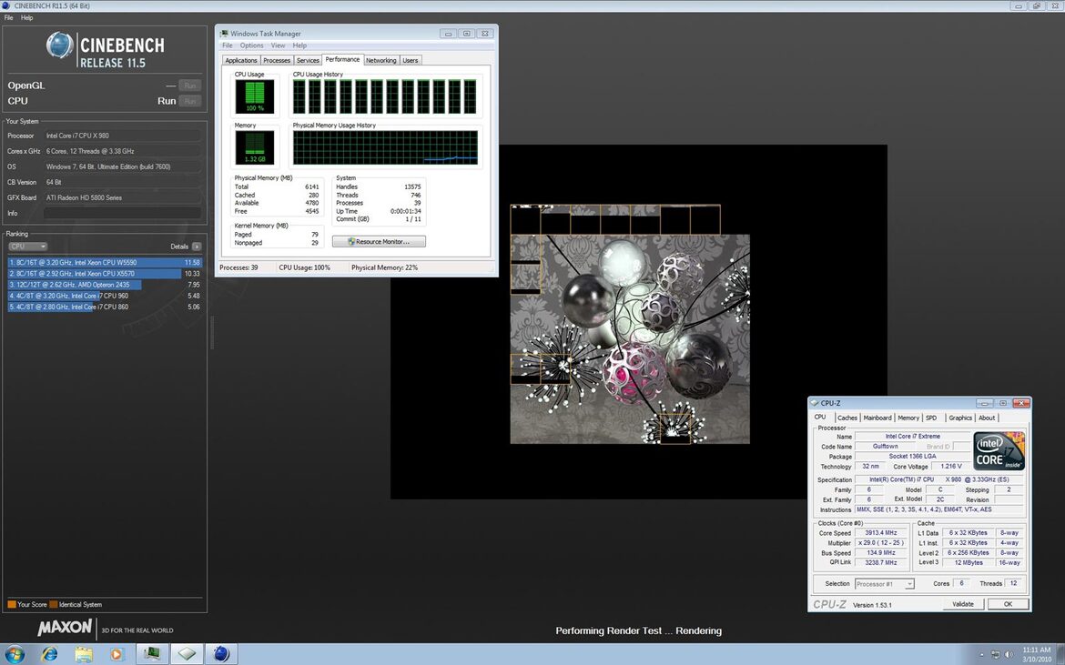The height and width of the screenshot is (665, 1065).
Task: Click OK button in CPU-Z
Action: click(1008, 604)
